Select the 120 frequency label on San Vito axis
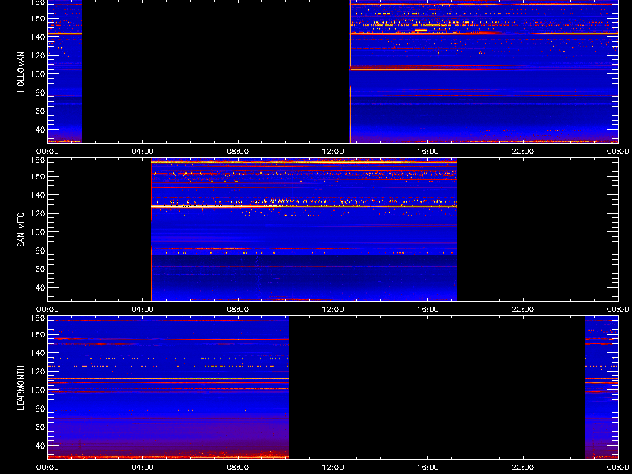This screenshot has width=632, height=474. click(x=38, y=213)
